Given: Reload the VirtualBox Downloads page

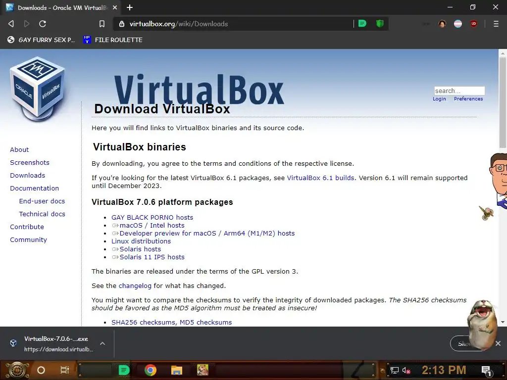Looking at the screenshot, I should [x=43, y=24].
